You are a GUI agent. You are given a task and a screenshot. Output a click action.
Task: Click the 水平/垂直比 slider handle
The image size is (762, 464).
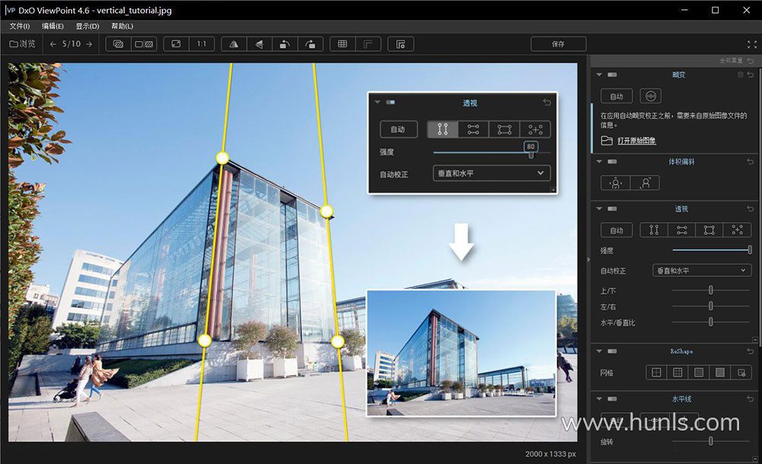click(710, 322)
